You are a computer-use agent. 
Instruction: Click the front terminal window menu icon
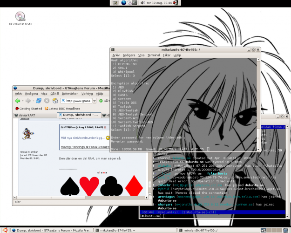[113, 49]
